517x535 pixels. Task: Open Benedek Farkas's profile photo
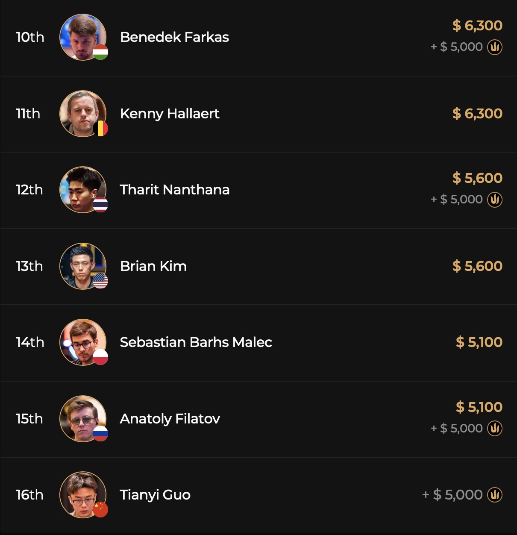click(82, 36)
